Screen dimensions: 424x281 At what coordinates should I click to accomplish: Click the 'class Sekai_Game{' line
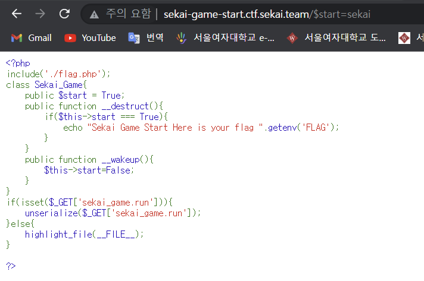point(46,85)
